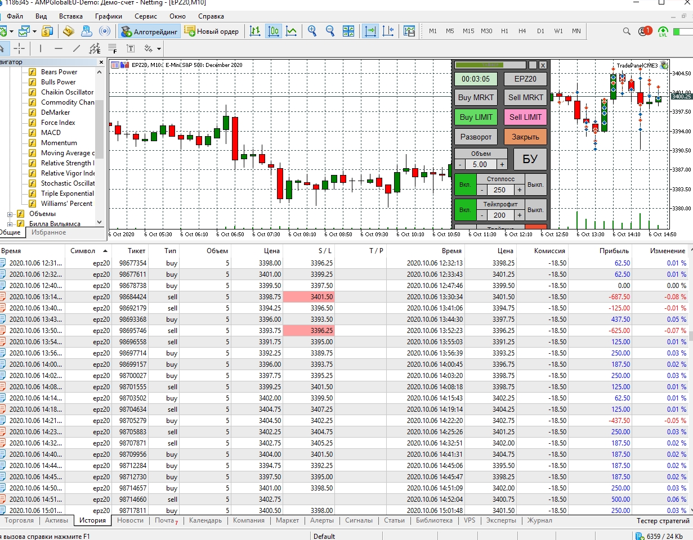Viewport: 693px width, 540px height.
Task: Turn off Тейкпрофит with Выкл. button
Action: point(535,210)
